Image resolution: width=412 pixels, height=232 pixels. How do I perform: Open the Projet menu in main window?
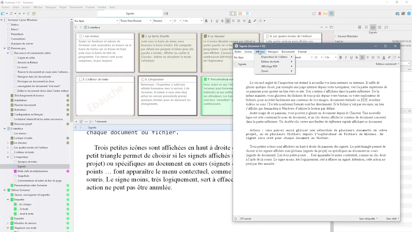pos(63,7)
